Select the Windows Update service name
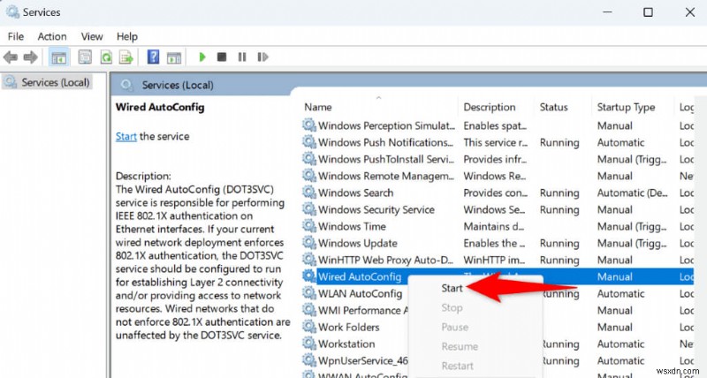Image resolution: width=707 pixels, height=378 pixels. click(358, 243)
